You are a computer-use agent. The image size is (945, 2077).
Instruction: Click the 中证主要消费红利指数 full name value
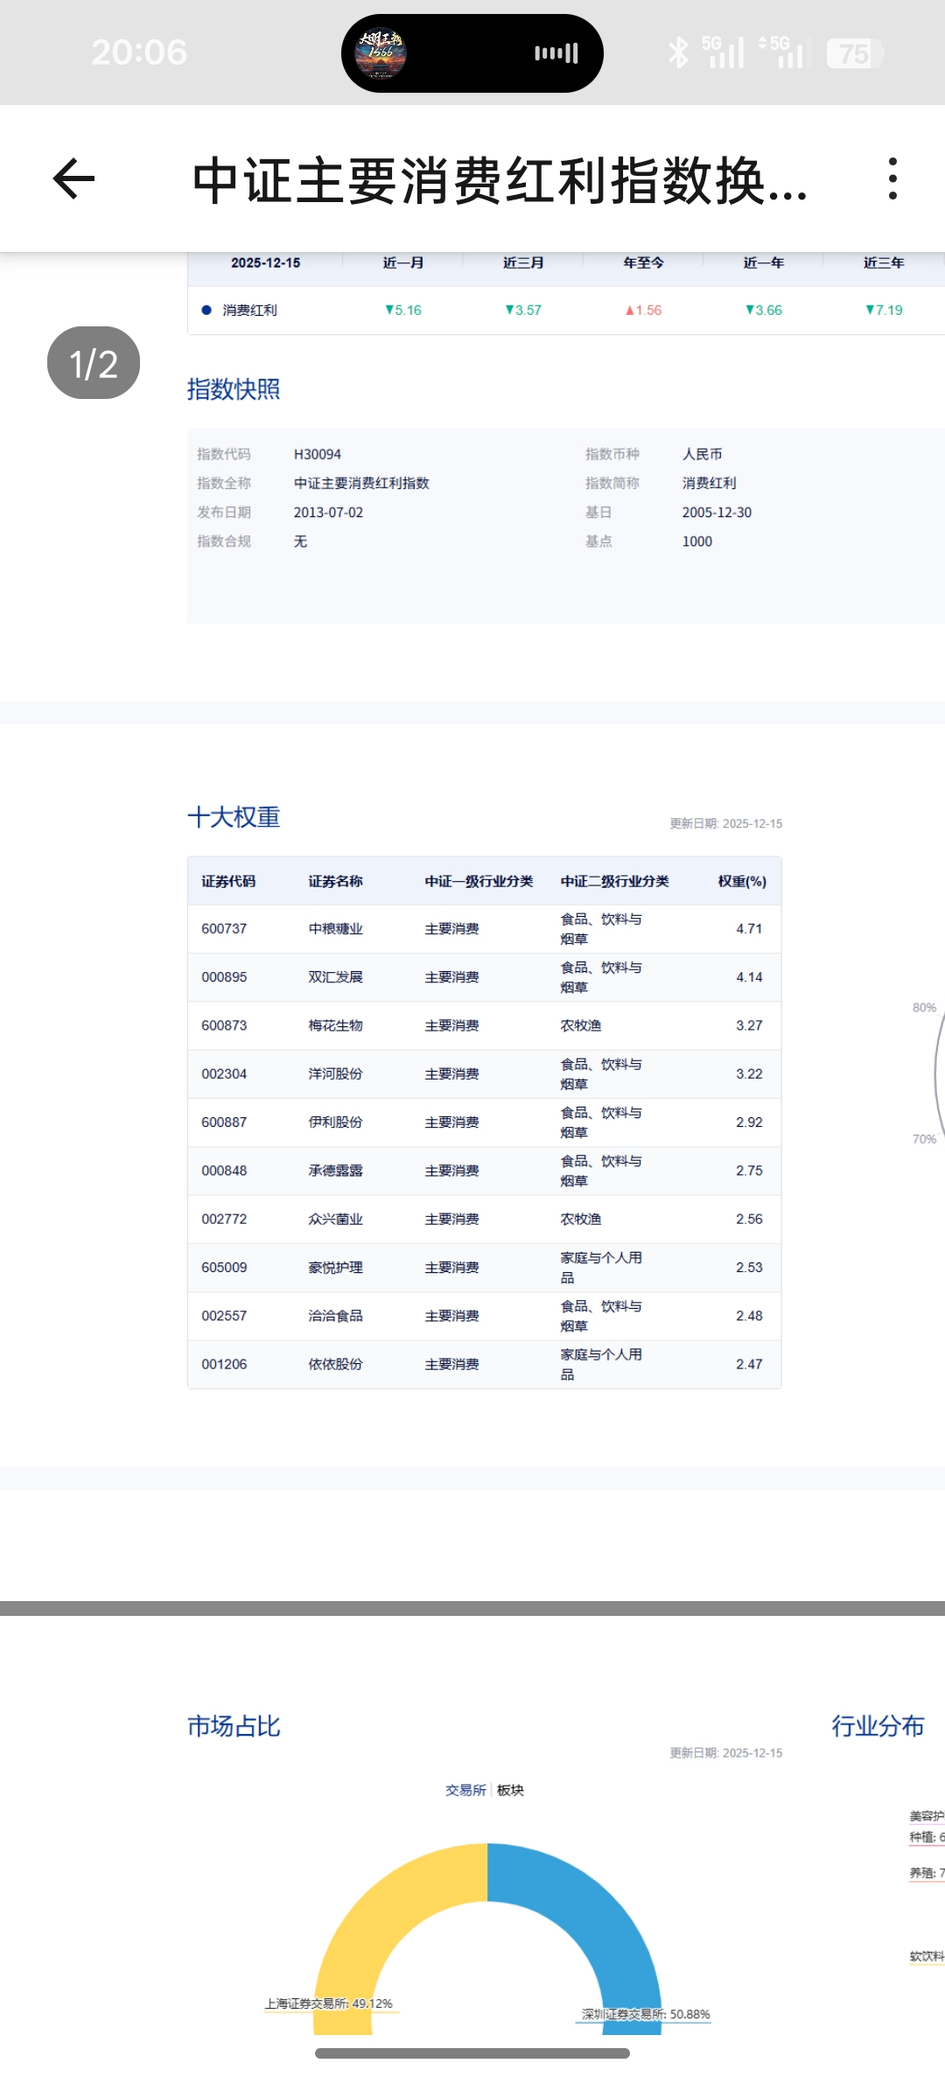tap(361, 483)
